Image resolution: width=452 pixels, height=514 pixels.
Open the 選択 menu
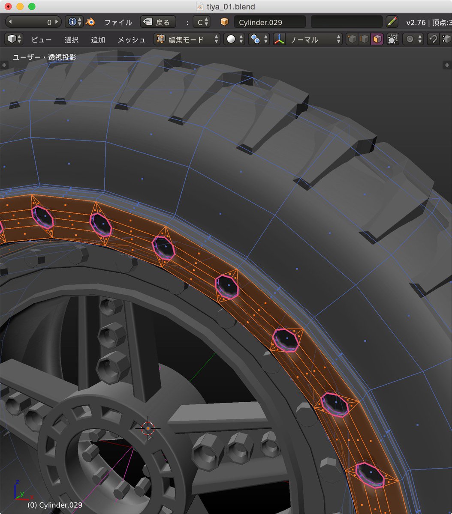click(72, 40)
